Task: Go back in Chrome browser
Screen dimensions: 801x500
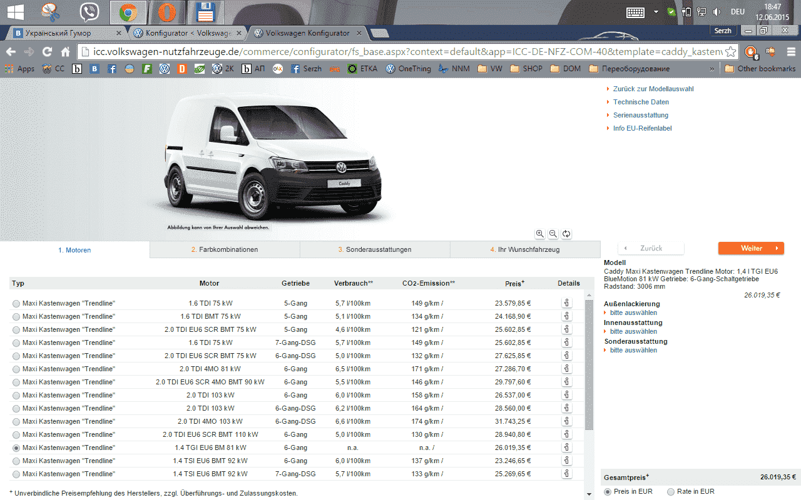Action: [11, 52]
